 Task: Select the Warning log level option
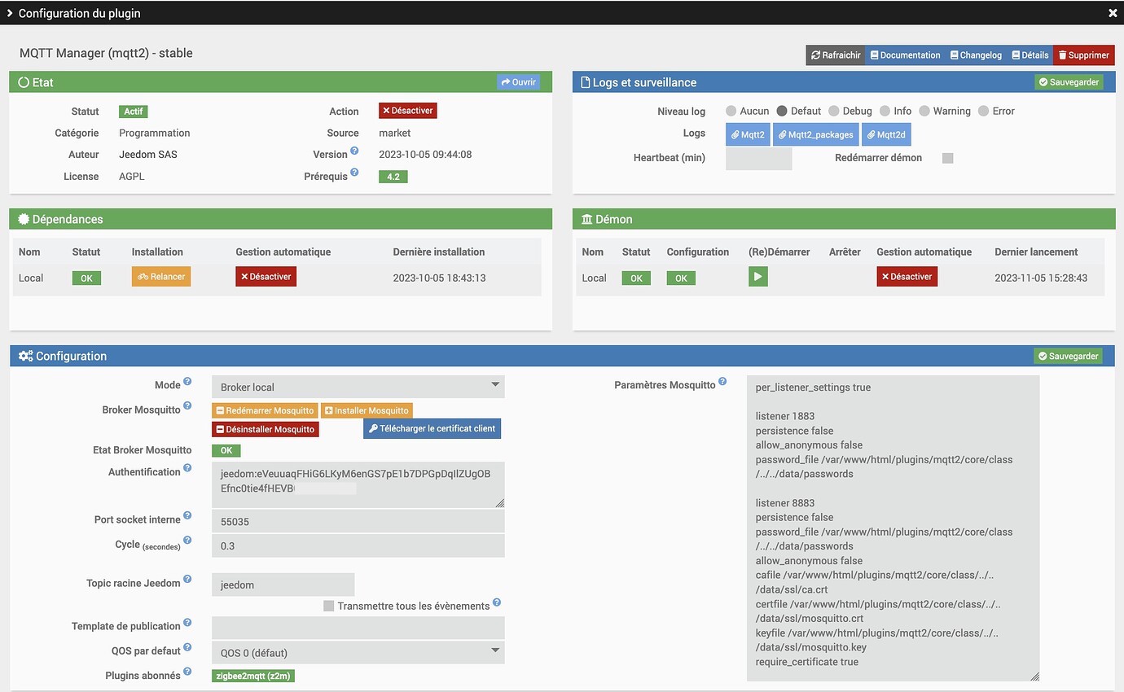[924, 111]
